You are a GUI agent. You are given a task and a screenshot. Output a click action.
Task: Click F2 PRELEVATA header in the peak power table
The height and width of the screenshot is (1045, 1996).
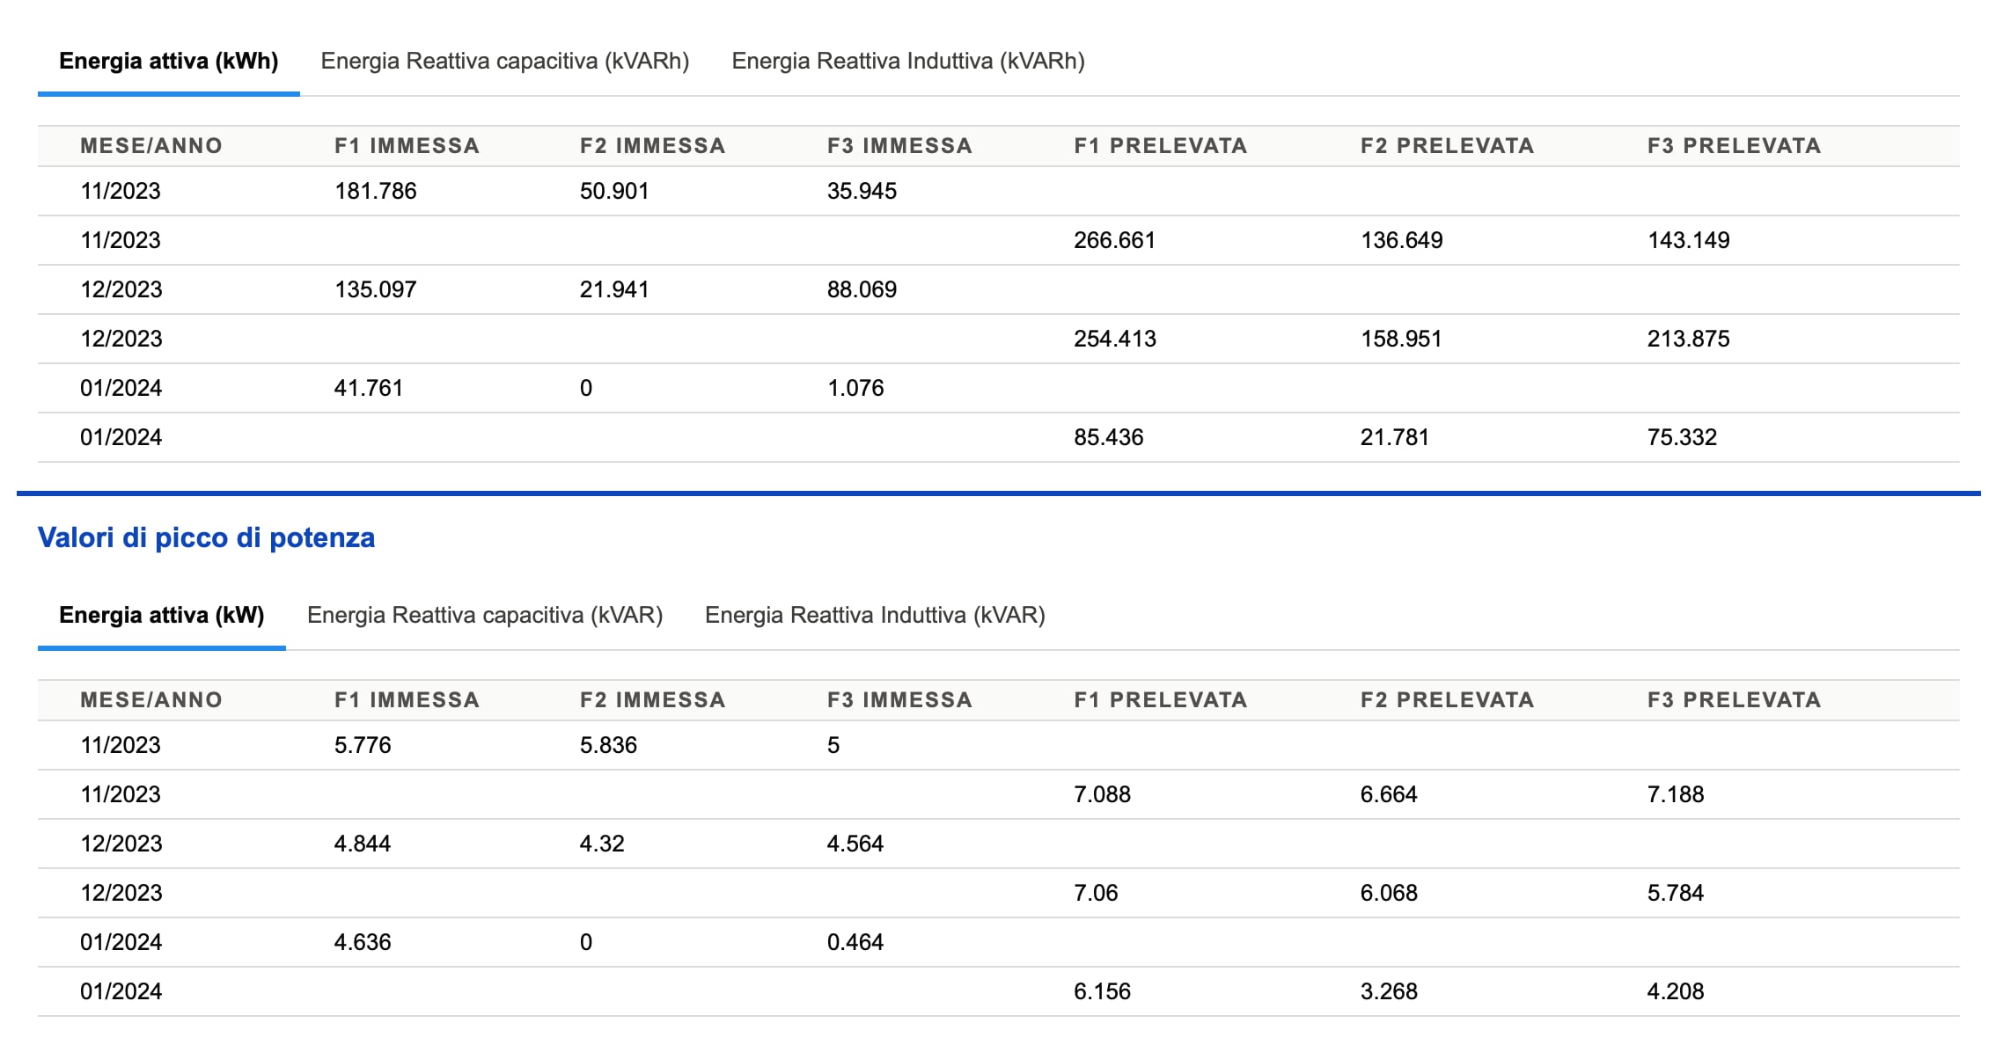coord(1447,700)
